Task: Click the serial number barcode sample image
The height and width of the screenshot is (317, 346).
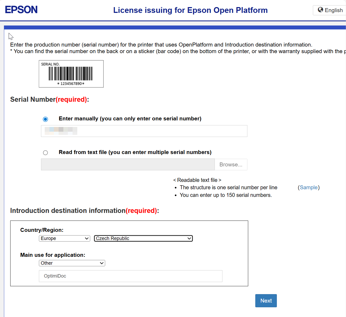Action: point(71,74)
